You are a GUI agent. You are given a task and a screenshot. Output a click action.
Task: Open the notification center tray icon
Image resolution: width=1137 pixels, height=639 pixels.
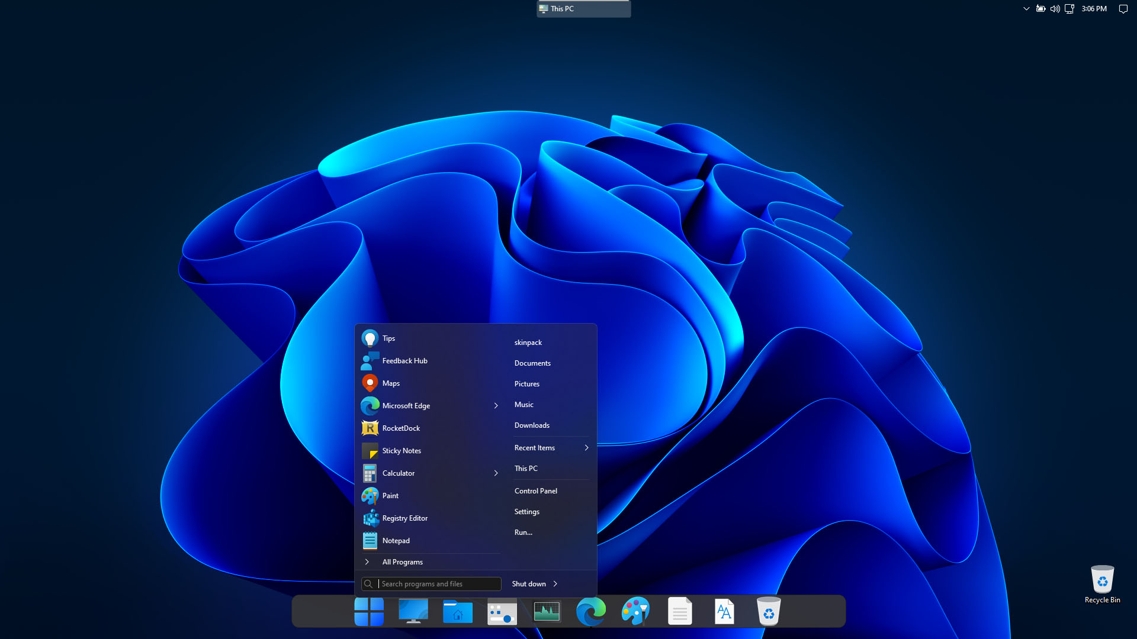[1123, 9]
